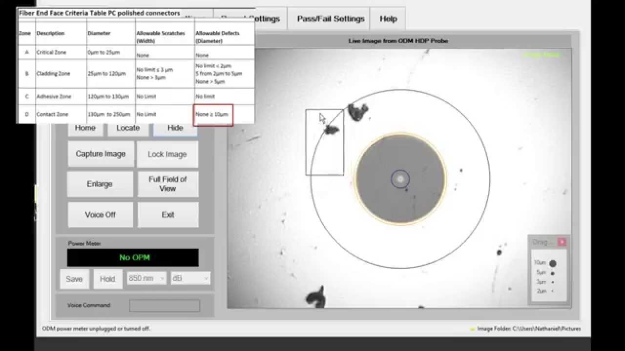Click the 10µm reference dot in legend

(x=553, y=264)
